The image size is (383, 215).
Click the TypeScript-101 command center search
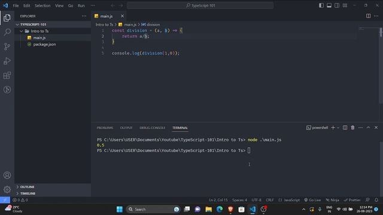pos(200,5)
